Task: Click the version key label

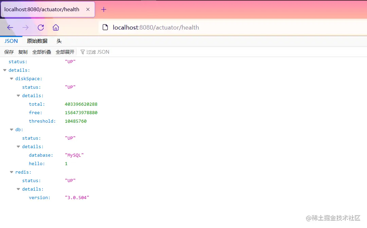Action: 40,197
